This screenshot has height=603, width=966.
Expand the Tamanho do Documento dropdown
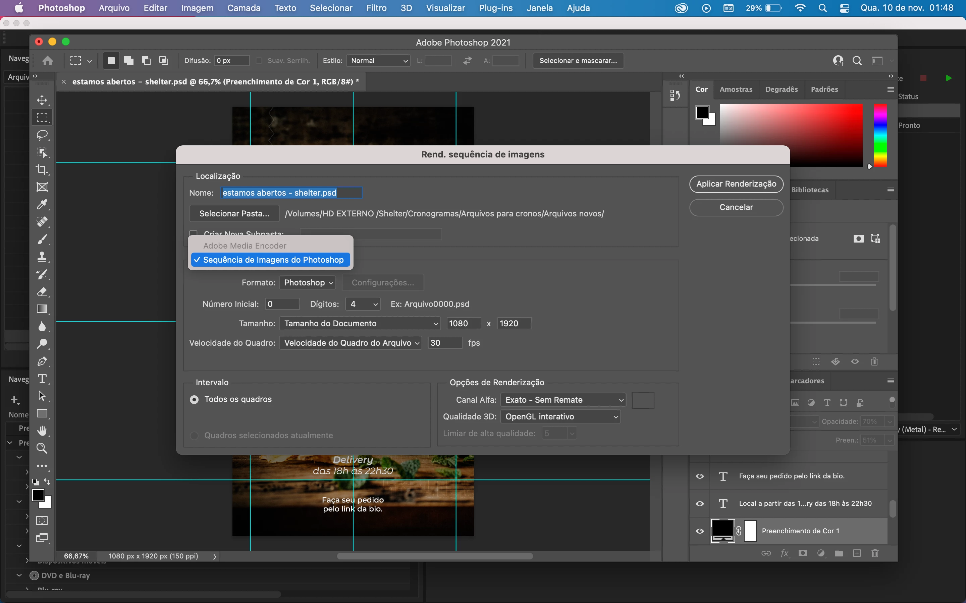point(360,323)
